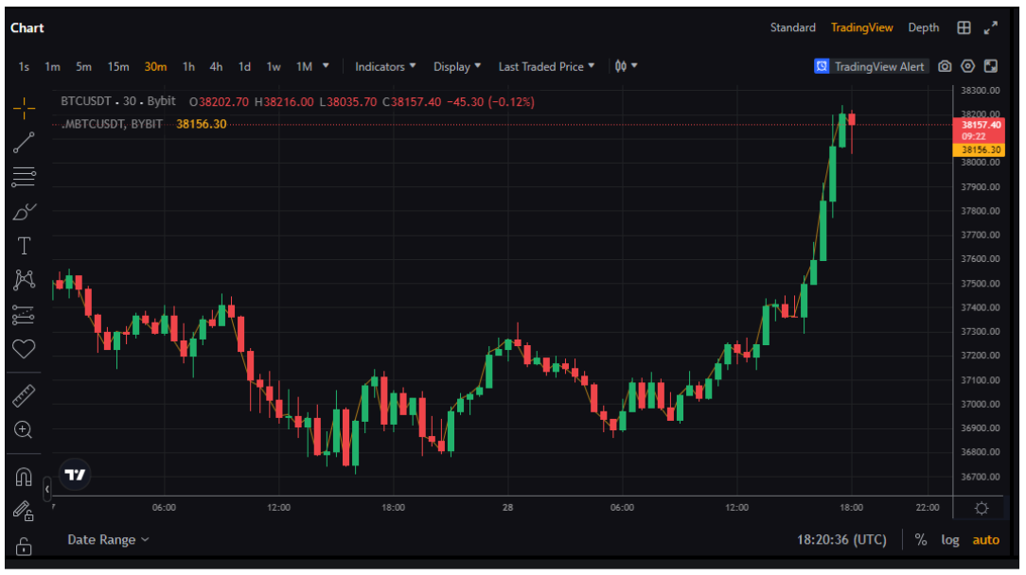Select the trend line drawing tool
The height and width of the screenshot is (575, 1026).
[x=24, y=142]
